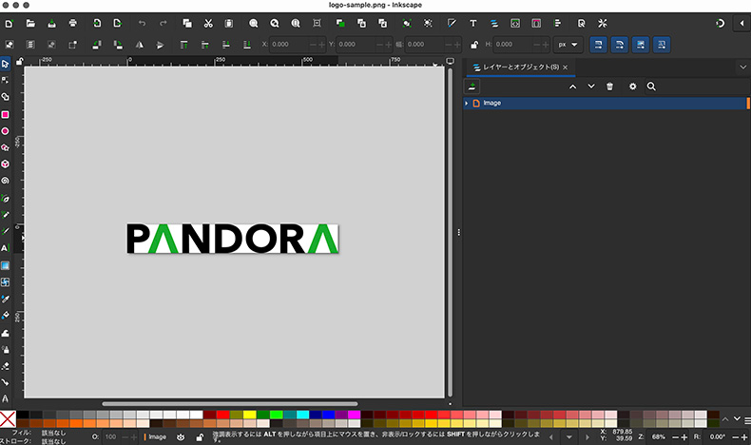Open the px units dropdown
Viewport: 751px width, 445px height.
(x=568, y=45)
